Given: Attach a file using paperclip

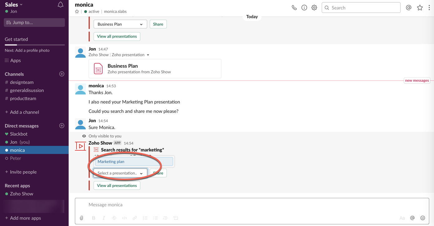Looking at the screenshot, I should (x=81, y=218).
